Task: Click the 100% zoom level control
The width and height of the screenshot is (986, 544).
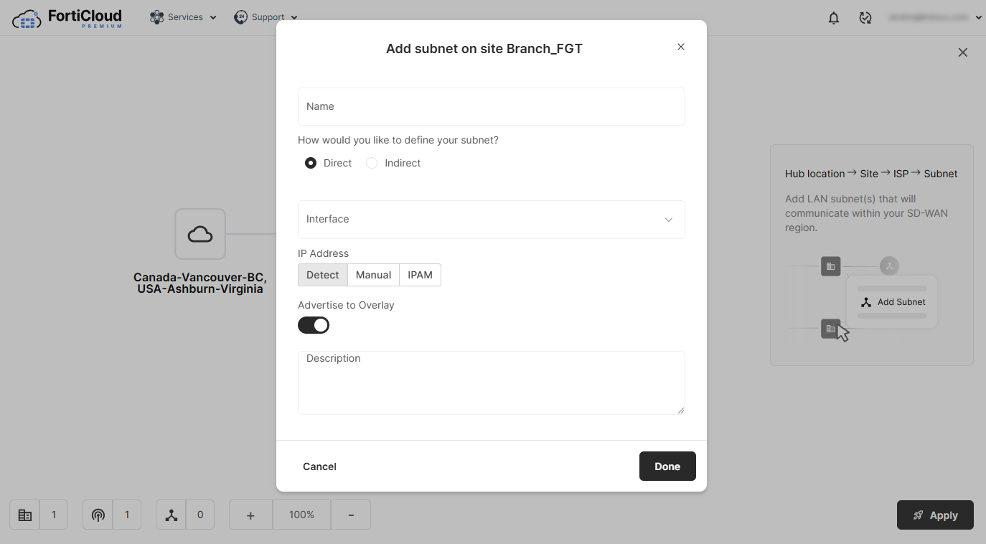Action: coord(301,515)
